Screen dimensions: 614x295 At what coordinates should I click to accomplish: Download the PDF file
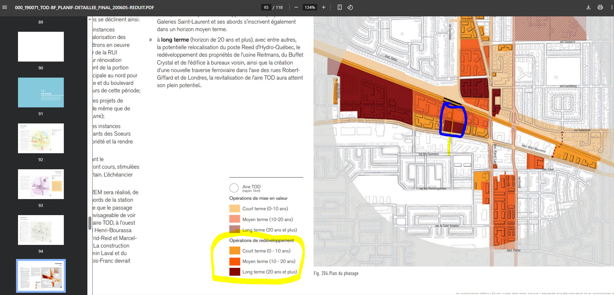point(588,7)
